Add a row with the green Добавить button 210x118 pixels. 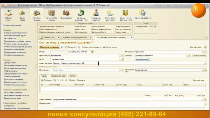click(x=46, y=80)
